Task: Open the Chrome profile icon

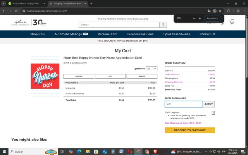Action: click(x=238, y=11)
